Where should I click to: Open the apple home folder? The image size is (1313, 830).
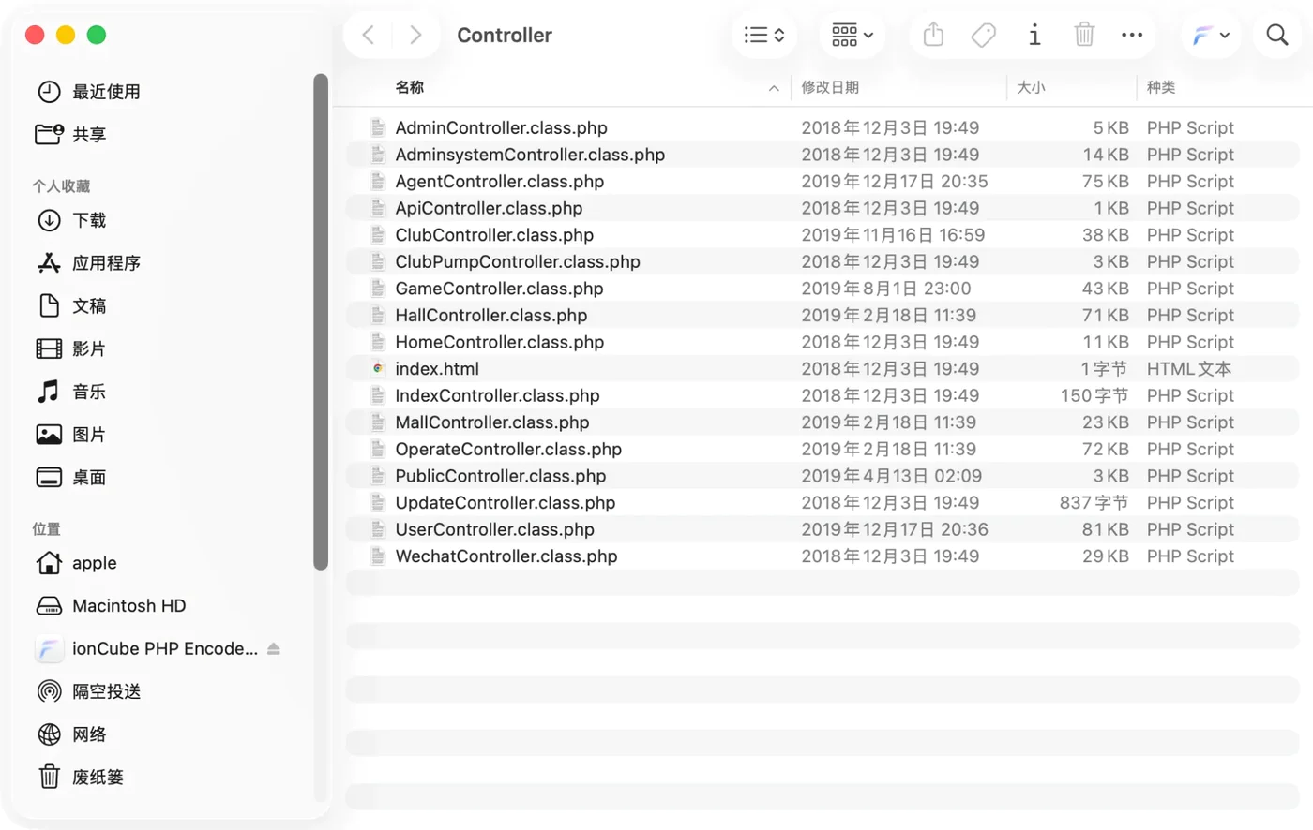coord(77,563)
